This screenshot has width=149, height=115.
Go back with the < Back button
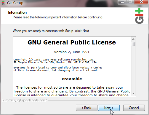click(86, 108)
